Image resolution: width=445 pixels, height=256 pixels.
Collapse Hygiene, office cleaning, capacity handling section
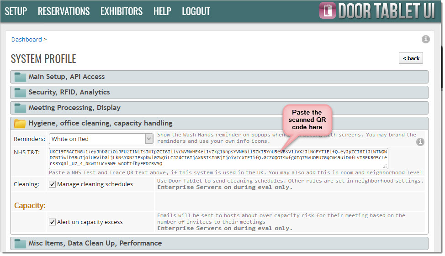coord(101,123)
